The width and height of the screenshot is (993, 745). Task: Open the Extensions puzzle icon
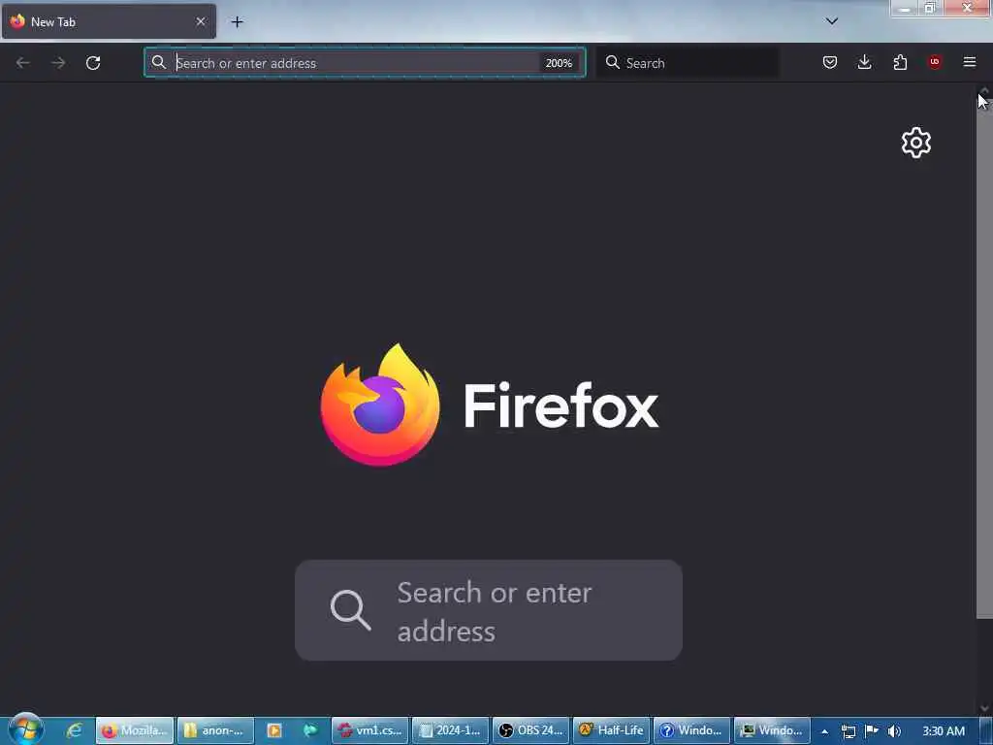[x=900, y=62]
